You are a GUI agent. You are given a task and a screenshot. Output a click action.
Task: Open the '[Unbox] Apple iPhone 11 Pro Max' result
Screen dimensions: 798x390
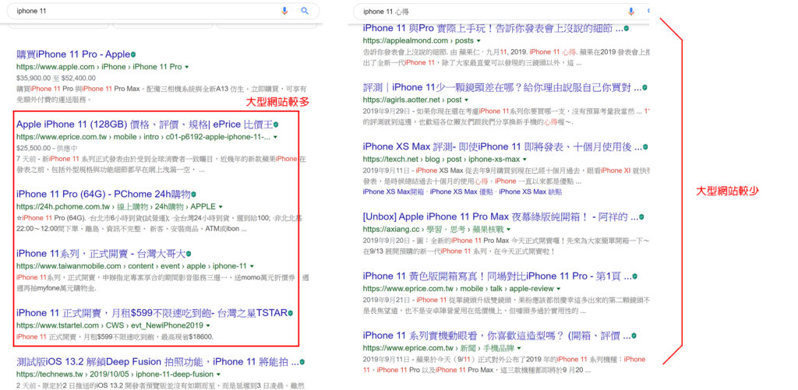(x=501, y=217)
